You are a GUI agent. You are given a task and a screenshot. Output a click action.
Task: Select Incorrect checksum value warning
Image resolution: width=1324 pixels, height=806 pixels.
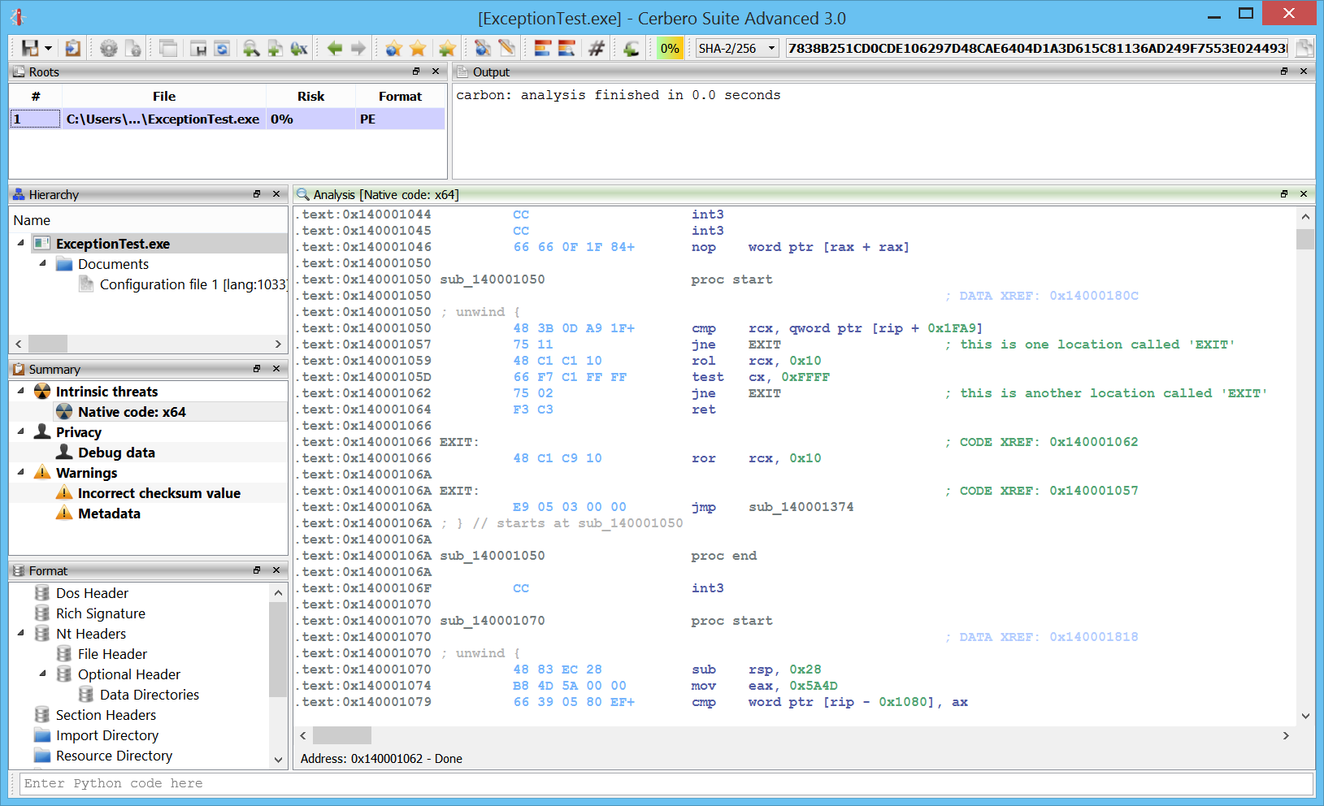coord(159,493)
